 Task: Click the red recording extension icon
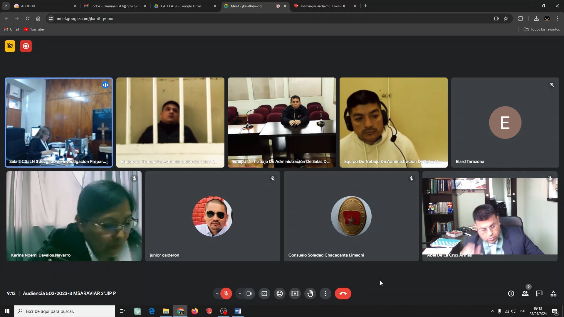point(26,46)
